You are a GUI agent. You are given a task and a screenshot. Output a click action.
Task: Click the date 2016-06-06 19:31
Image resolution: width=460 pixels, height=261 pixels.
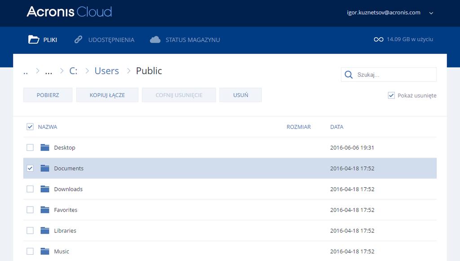(x=352, y=147)
